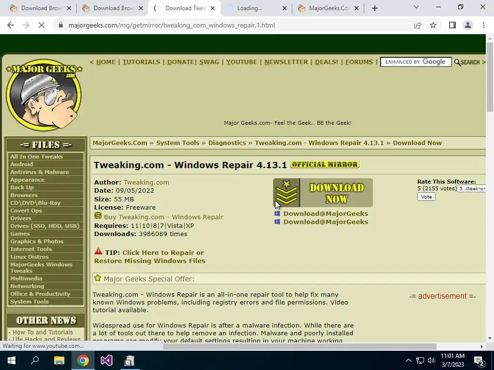
Task: Open a new tab with plus icon
Action: (374, 9)
